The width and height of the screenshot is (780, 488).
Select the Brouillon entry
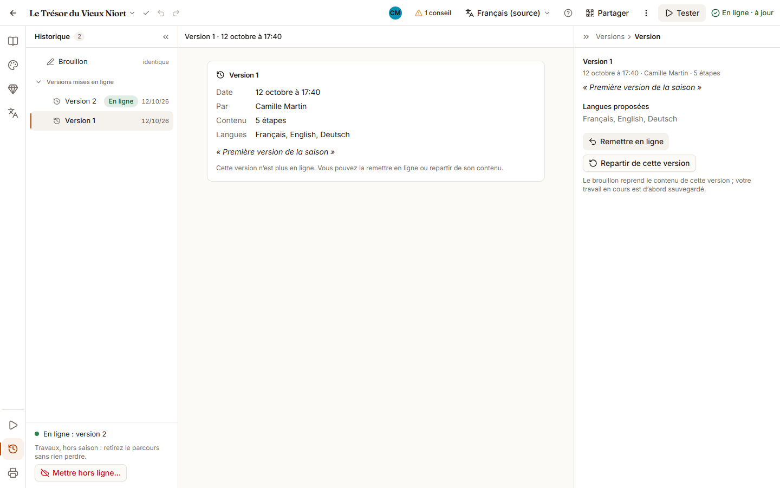pos(102,62)
